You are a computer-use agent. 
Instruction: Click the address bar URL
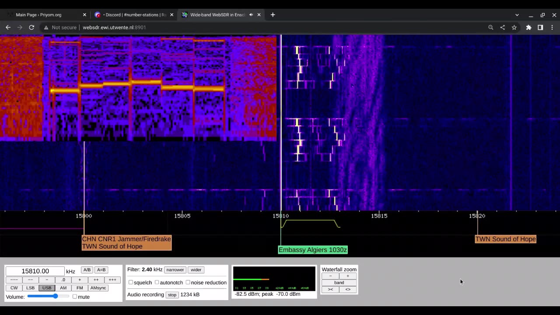click(114, 27)
